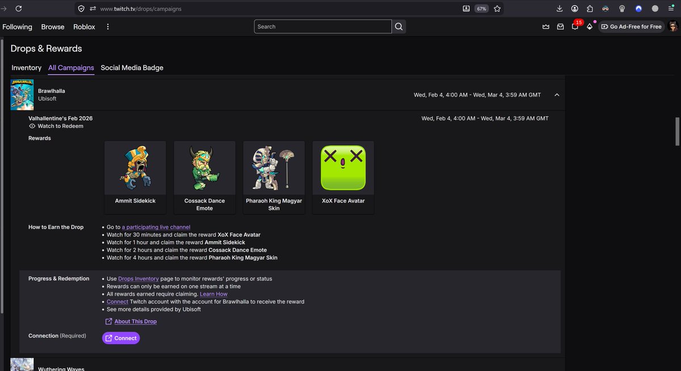Click the Ammit Sidekick reward image

click(135, 167)
